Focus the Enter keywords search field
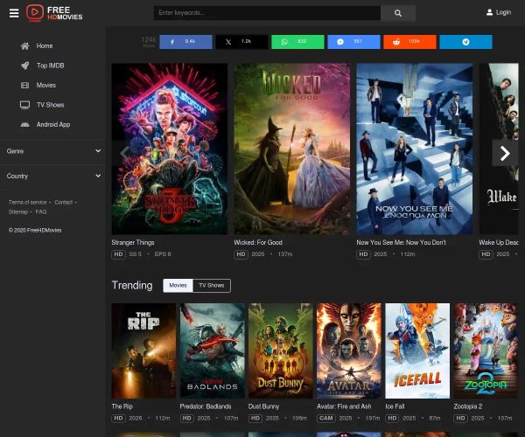Screen dimensions: 525x437 pos(267,13)
